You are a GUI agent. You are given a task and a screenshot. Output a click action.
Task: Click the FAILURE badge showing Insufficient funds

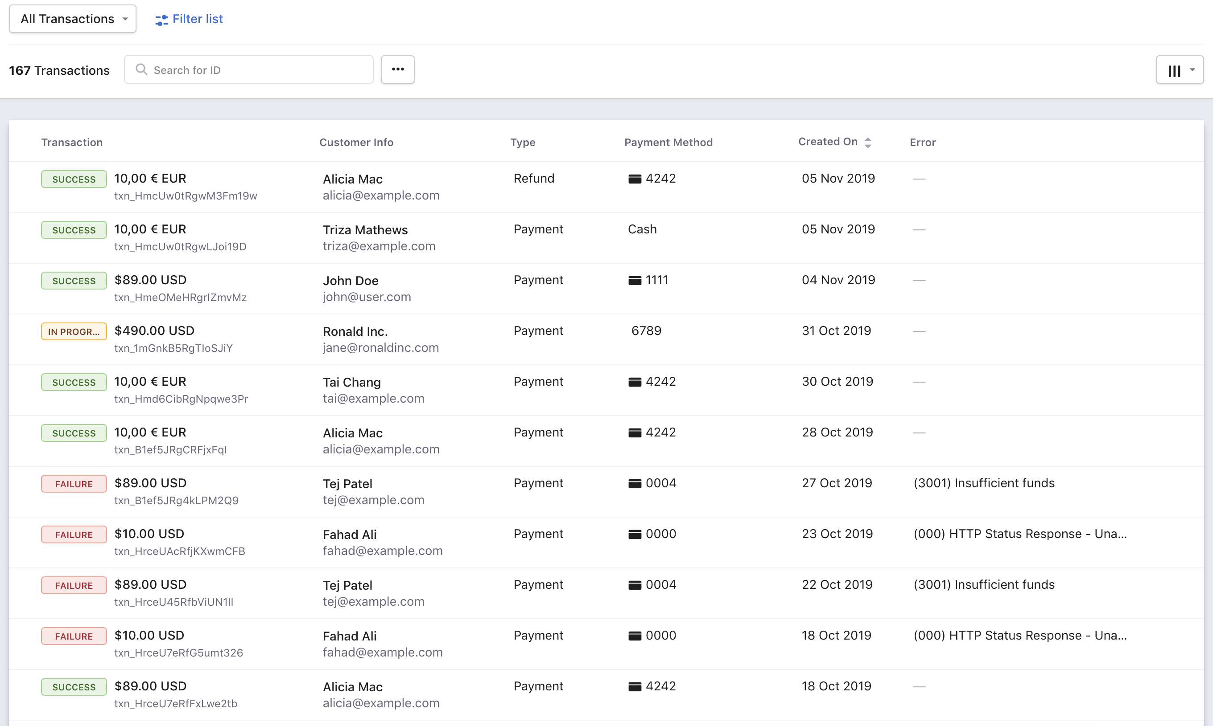click(74, 483)
